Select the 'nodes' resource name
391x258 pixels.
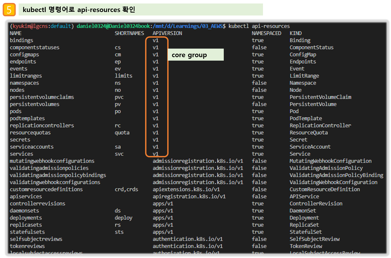(17, 90)
